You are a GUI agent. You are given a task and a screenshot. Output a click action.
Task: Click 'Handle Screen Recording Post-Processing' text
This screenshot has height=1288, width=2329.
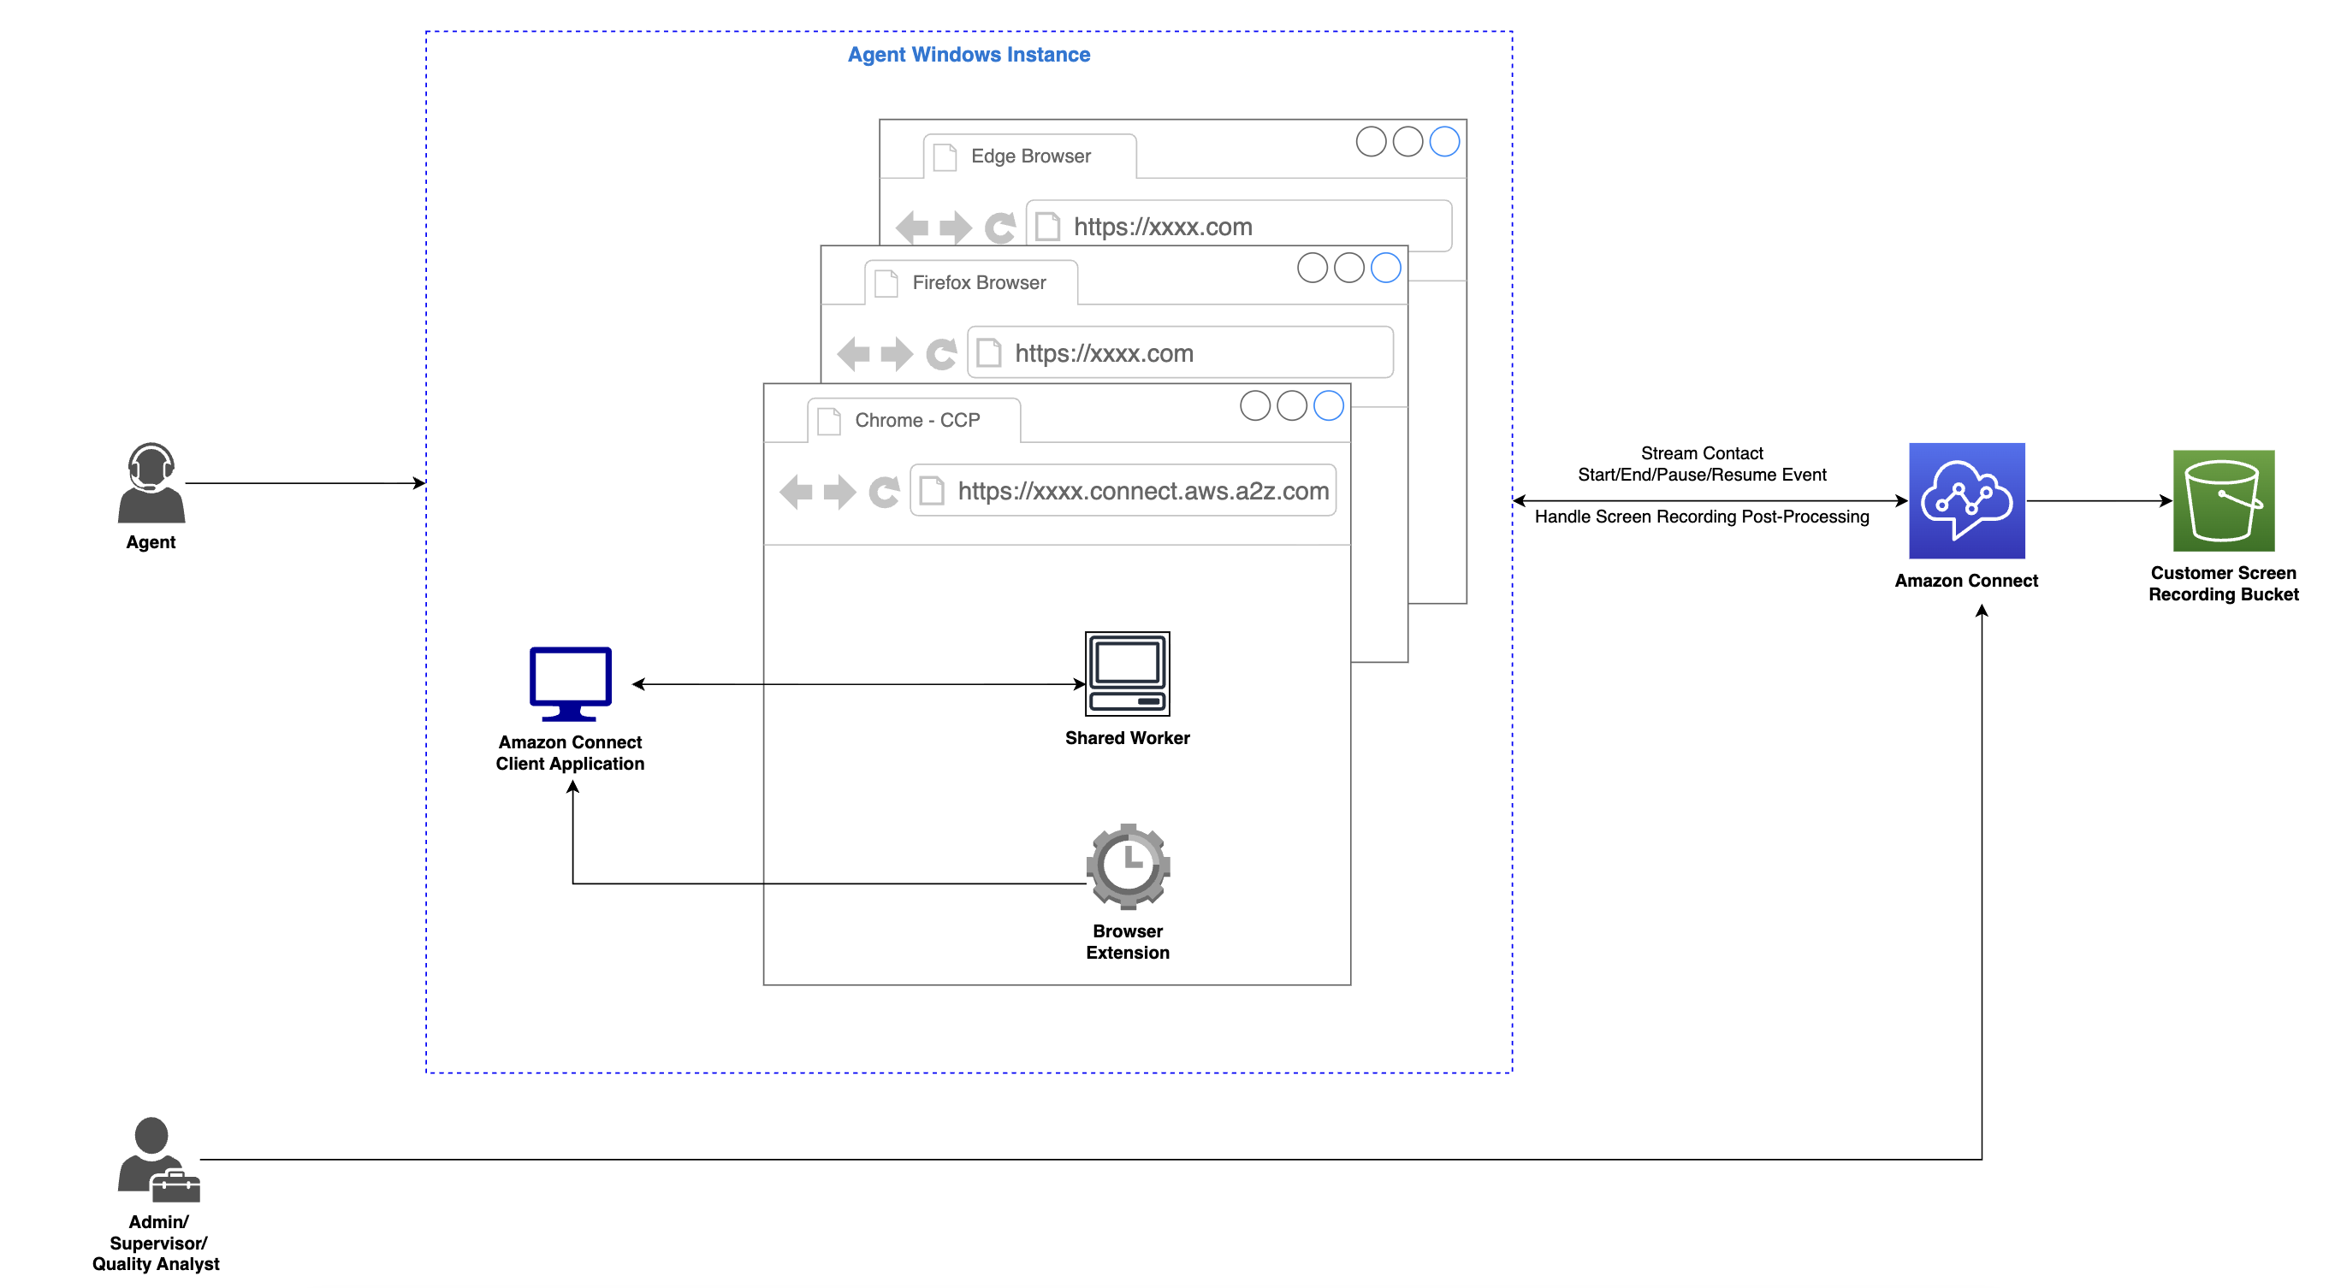pyautogui.click(x=1702, y=516)
